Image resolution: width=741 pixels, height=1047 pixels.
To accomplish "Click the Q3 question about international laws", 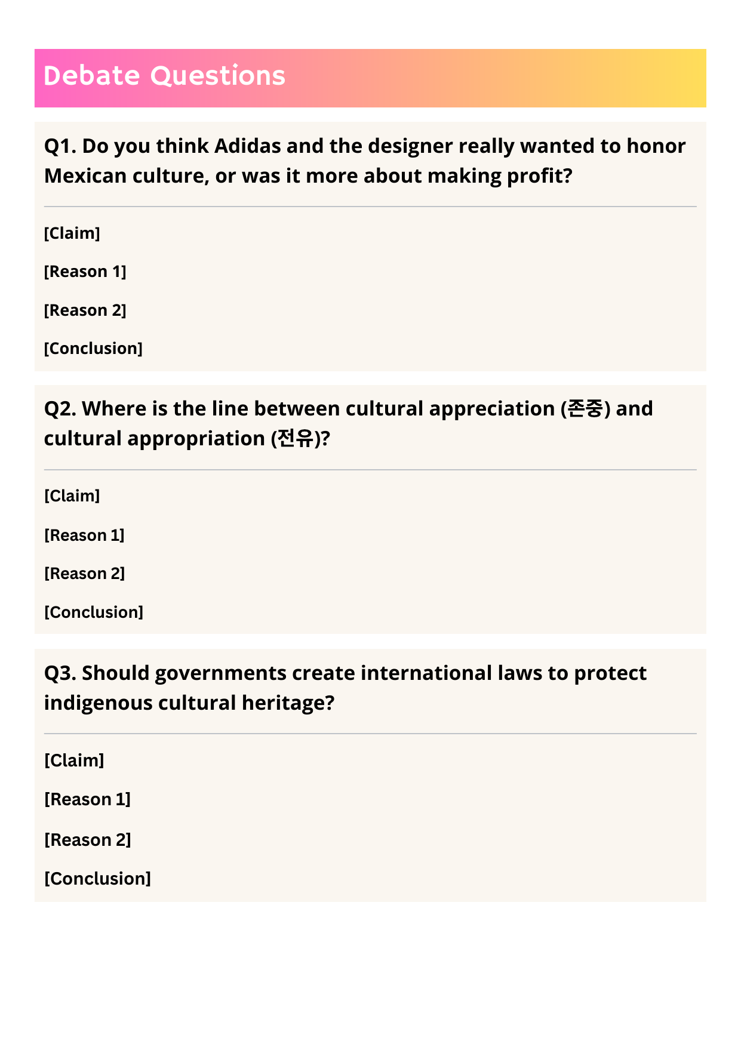I will [345, 688].
